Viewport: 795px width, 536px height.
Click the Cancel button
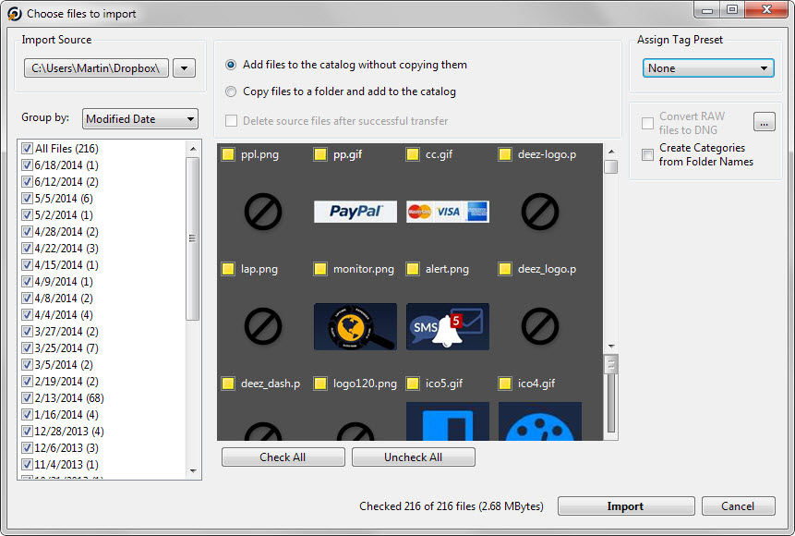coord(739,506)
